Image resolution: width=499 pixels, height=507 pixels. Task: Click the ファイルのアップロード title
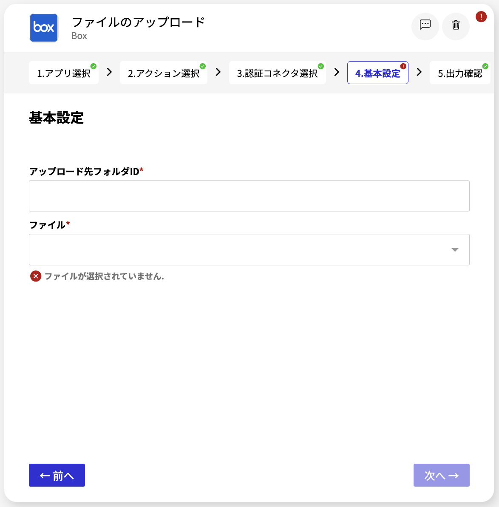(138, 23)
